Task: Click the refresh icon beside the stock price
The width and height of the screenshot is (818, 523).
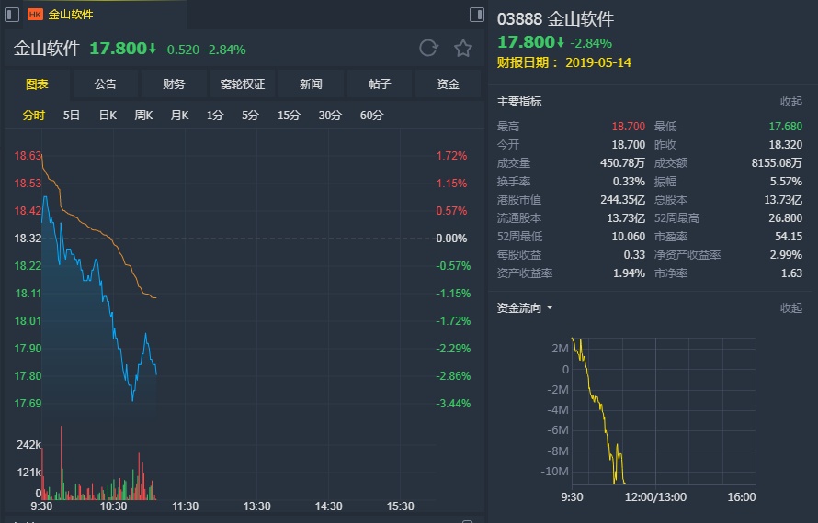Action: pos(428,49)
